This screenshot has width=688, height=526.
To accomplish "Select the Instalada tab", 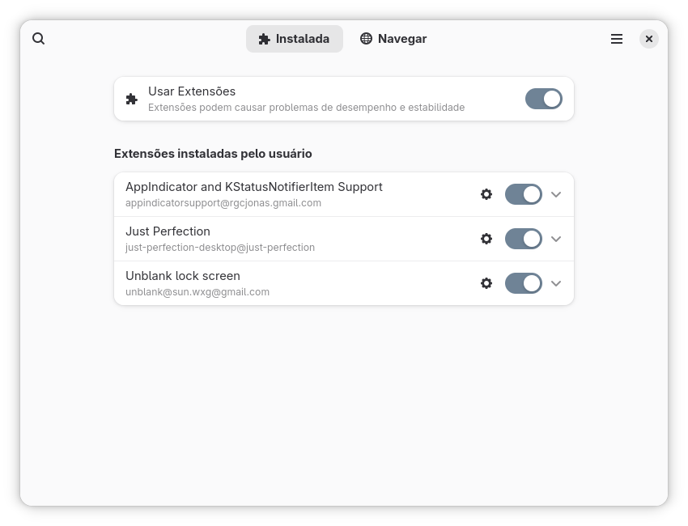I will [295, 39].
